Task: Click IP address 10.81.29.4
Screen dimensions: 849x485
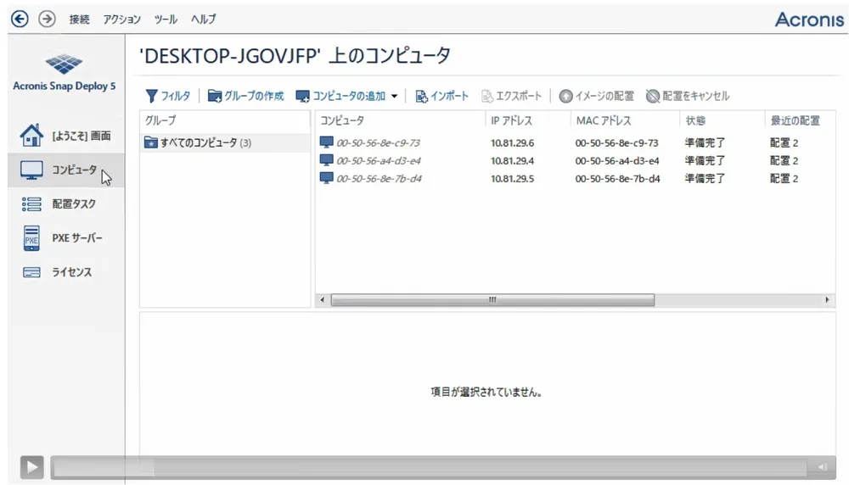Action: tap(512, 161)
